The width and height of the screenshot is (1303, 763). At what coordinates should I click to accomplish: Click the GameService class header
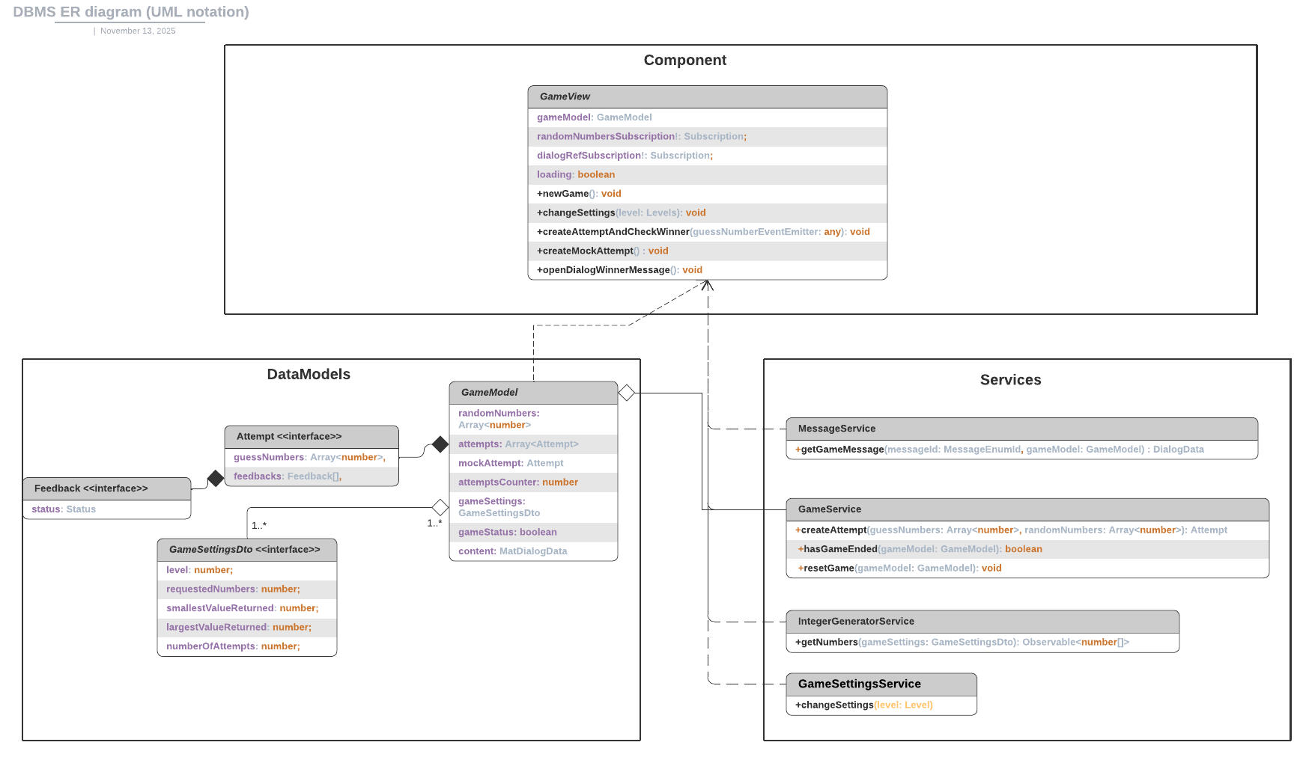click(x=1027, y=509)
